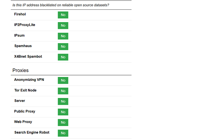The width and height of the screenshot is (221, 139).
Task: Click the Search Engine Robot No badge
Action: 63,133
